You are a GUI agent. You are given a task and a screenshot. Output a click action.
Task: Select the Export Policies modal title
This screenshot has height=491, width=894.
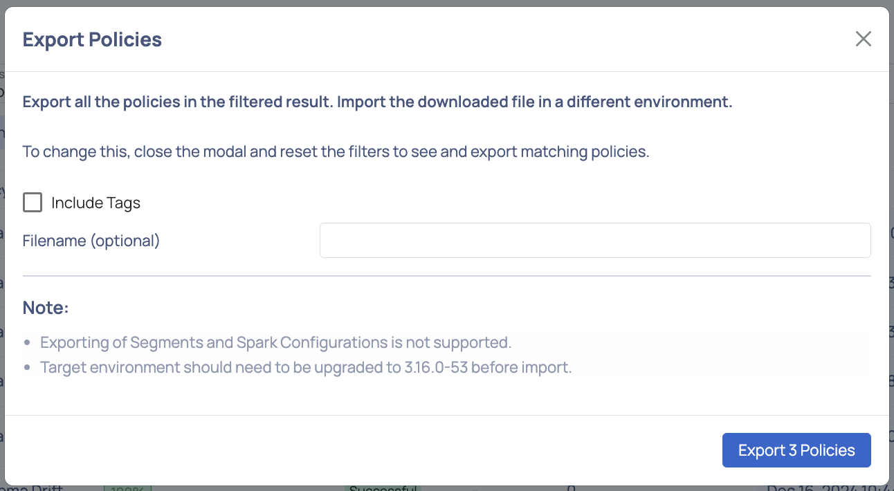point(92,39)
